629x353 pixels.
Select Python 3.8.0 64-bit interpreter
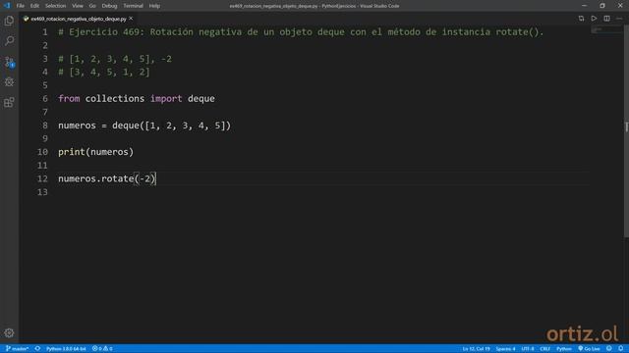66,349
